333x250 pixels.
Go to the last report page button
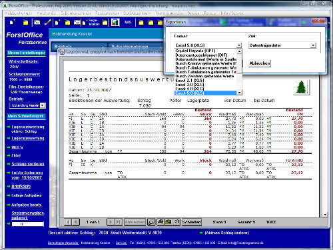(118, 222)
